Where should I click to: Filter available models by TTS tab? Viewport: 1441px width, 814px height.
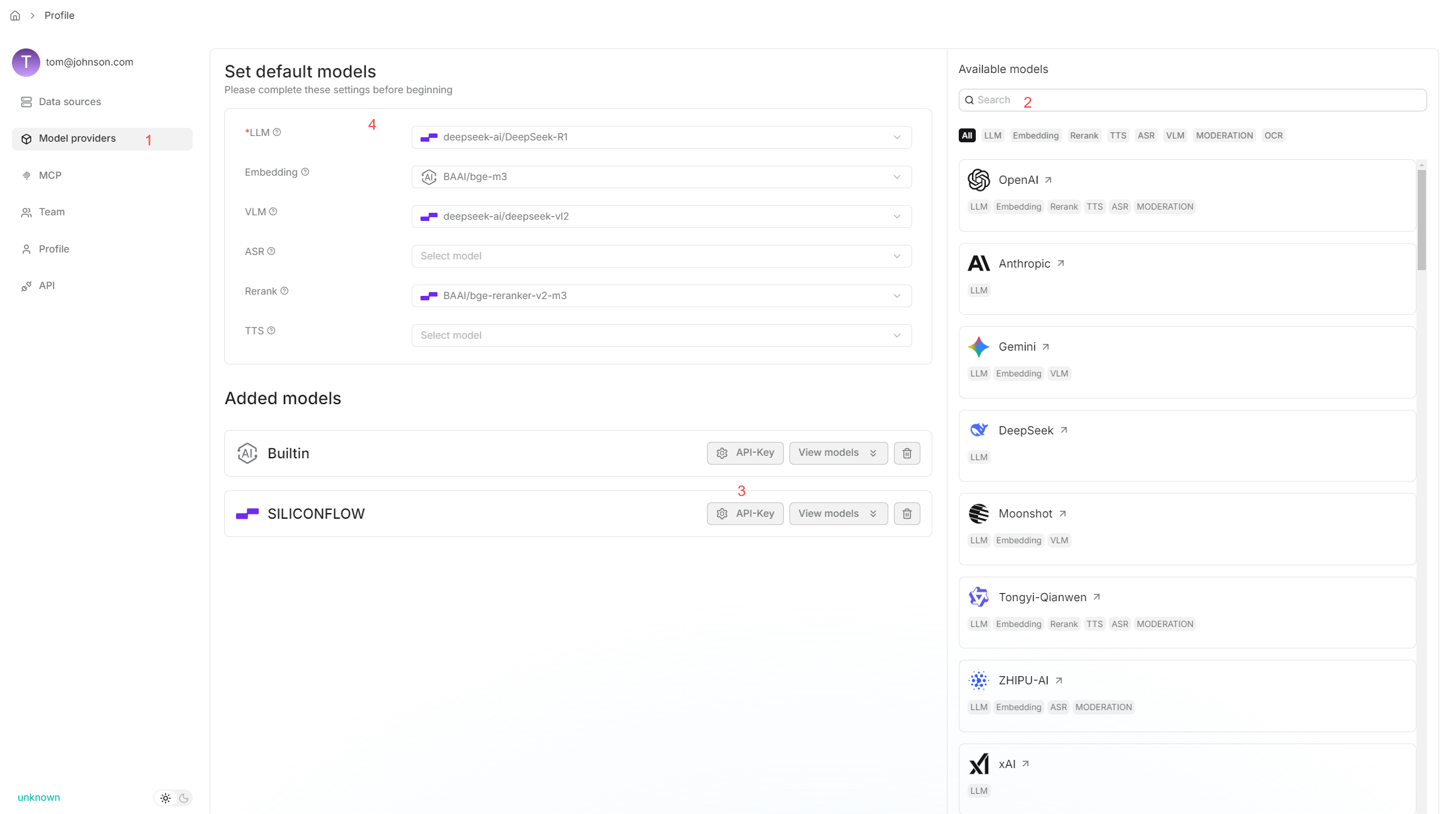pos(1118,135)
